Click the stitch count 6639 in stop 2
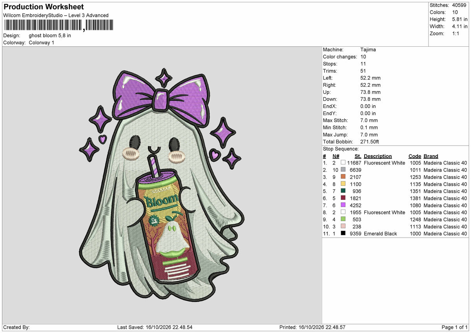Screen dimensions: 471x333 [x=355, y=170]
